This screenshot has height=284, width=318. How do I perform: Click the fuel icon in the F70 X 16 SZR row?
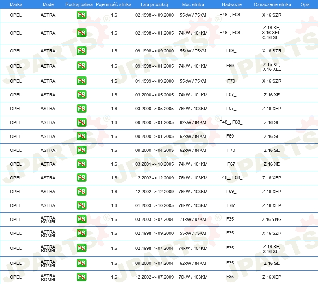(81, 81)
